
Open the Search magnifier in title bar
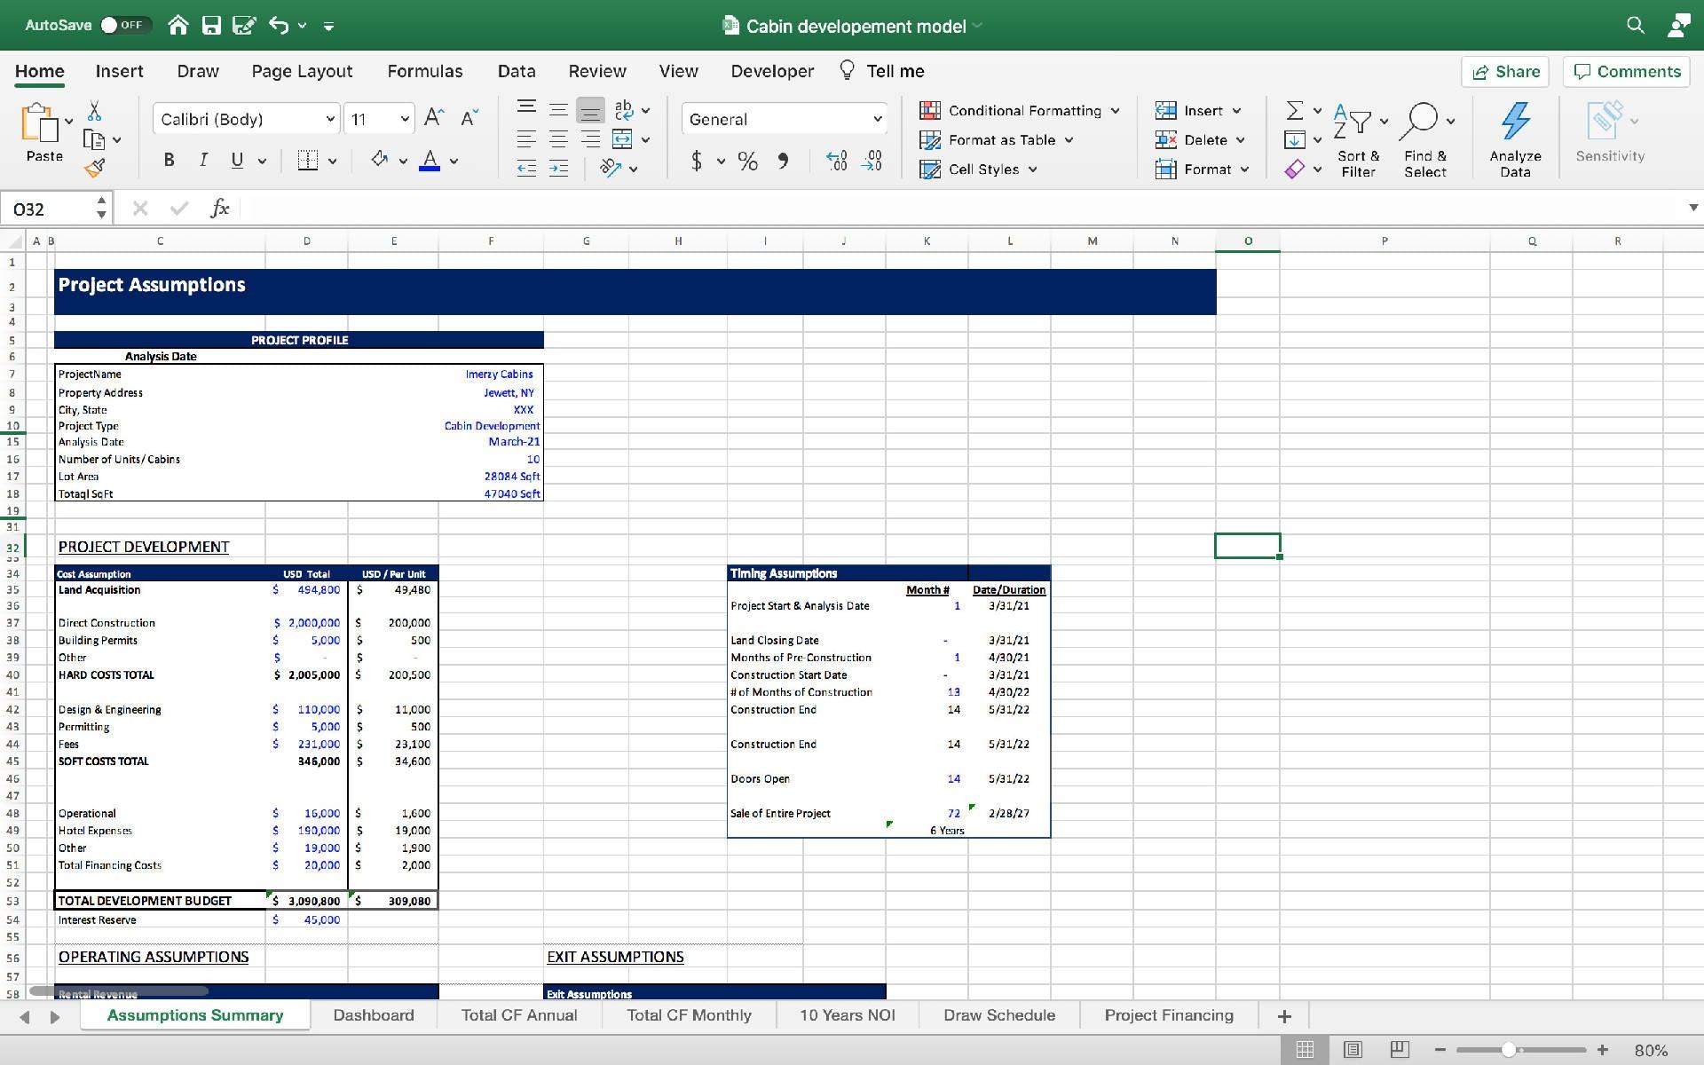1635,25
